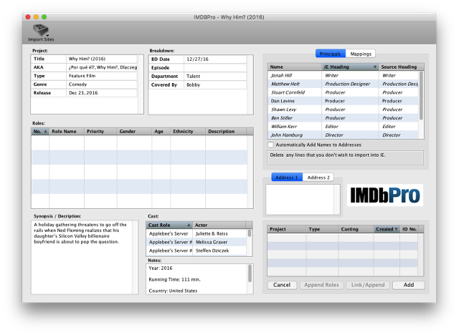Sort projects by Created column header

pos(387,229)
